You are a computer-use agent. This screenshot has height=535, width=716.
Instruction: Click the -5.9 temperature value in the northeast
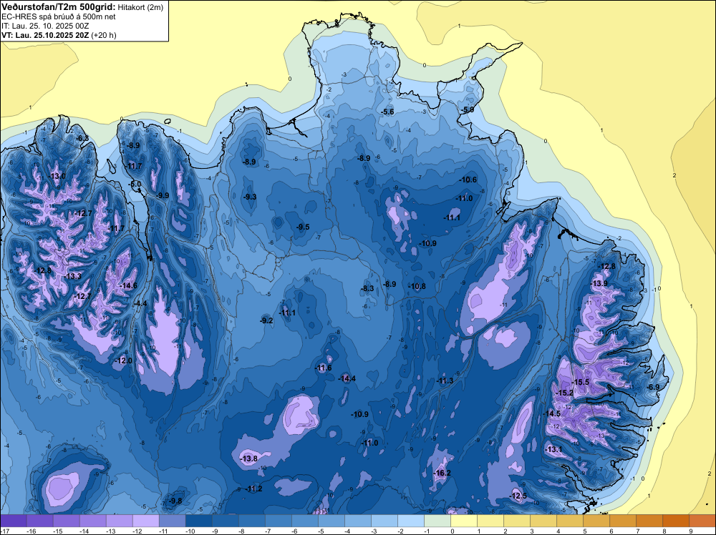point(468,109)
